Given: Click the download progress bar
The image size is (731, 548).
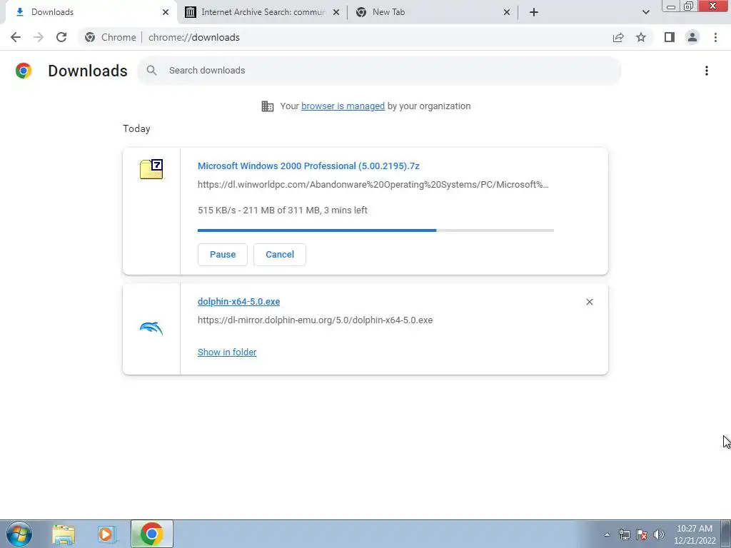Looking at the screenshot, I should [375, 230].
